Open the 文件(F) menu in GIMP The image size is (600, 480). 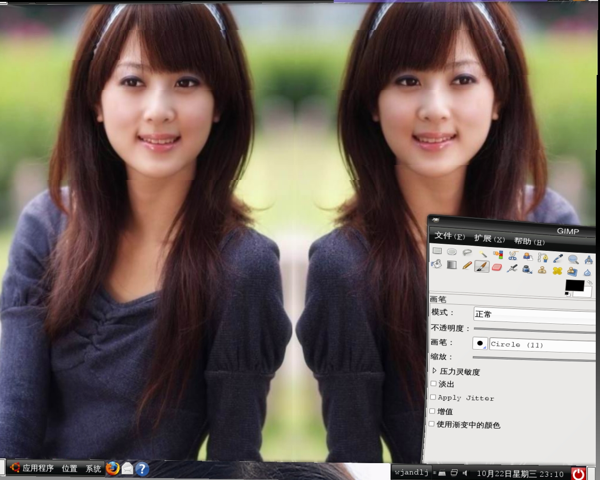pos(449,236)
